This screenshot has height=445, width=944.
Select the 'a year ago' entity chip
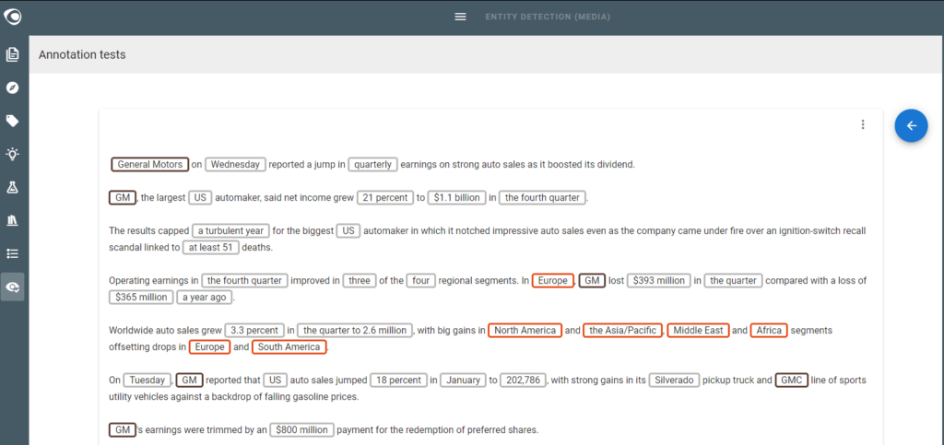tap(205, 297)
